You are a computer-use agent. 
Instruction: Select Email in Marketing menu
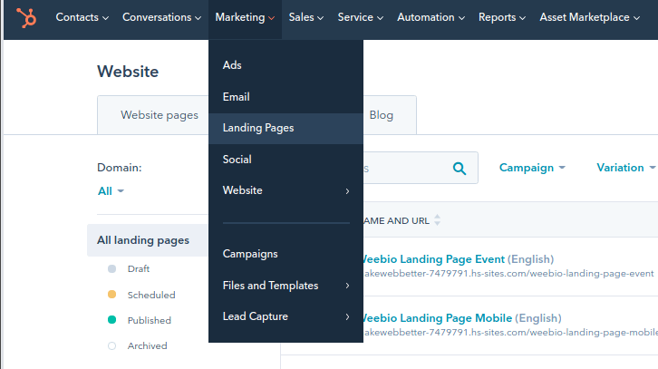(x=285, y=97)
